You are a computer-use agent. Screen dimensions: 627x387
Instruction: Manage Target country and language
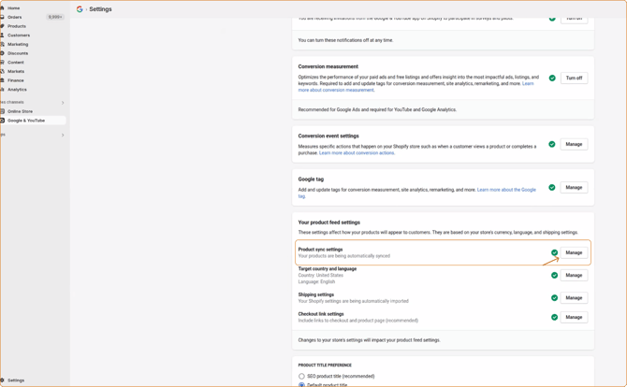(x=574, y=275)
